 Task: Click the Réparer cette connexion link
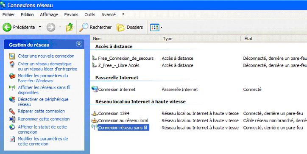[41, 111]
